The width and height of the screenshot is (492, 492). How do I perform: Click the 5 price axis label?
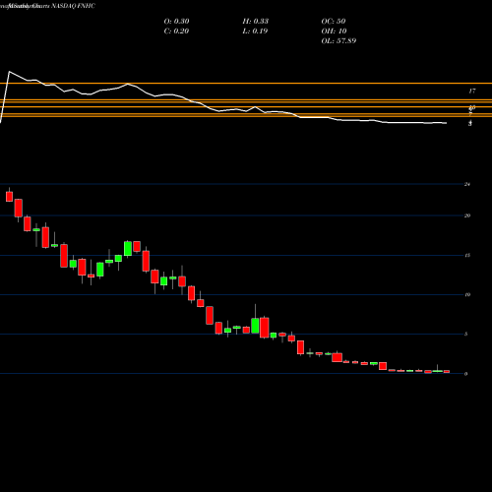tap(465, 335)
